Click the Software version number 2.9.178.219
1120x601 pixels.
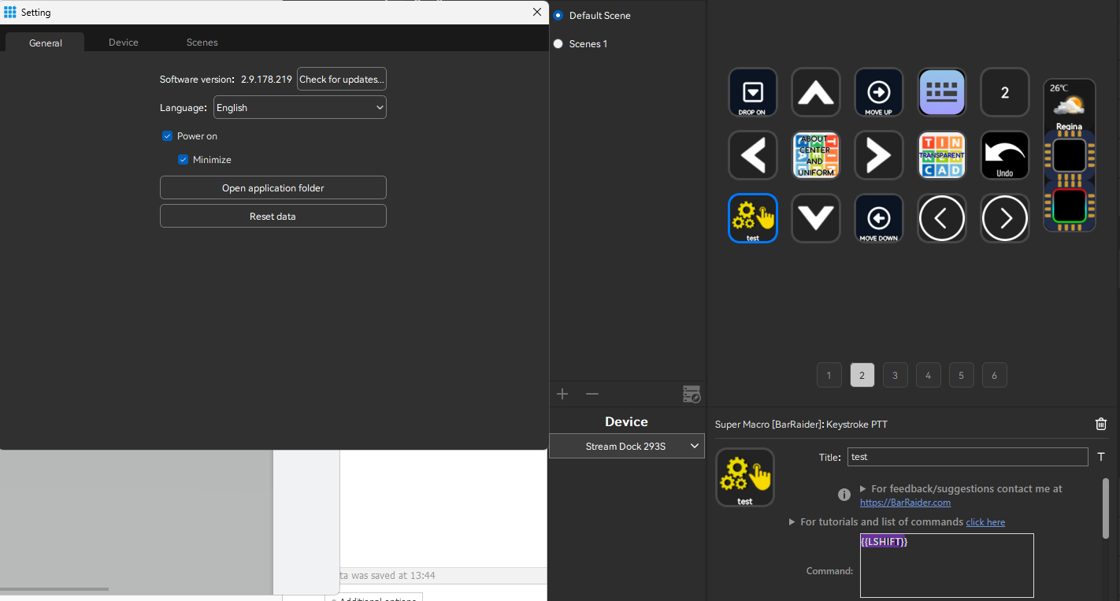tap(266, 80)
